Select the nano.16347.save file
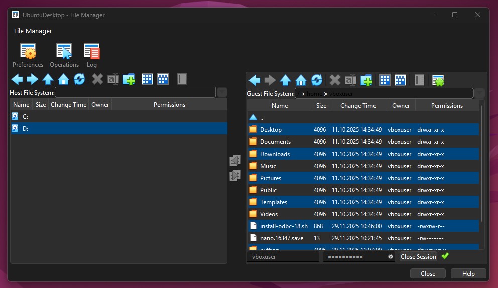 (x=363, y=238)
